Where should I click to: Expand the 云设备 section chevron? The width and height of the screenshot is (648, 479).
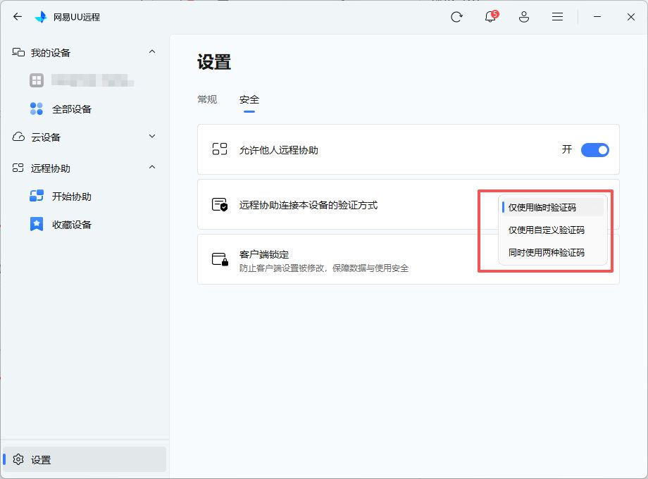click(x=152, y=136)
